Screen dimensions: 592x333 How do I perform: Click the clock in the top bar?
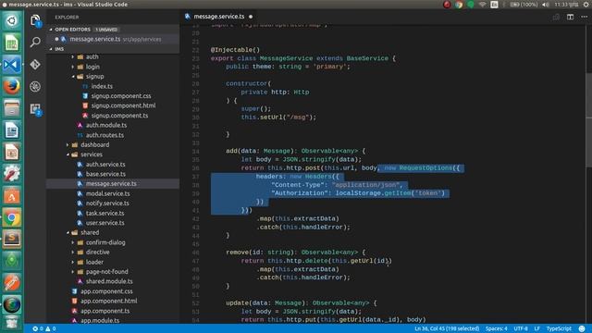click(x=566, y=5)
